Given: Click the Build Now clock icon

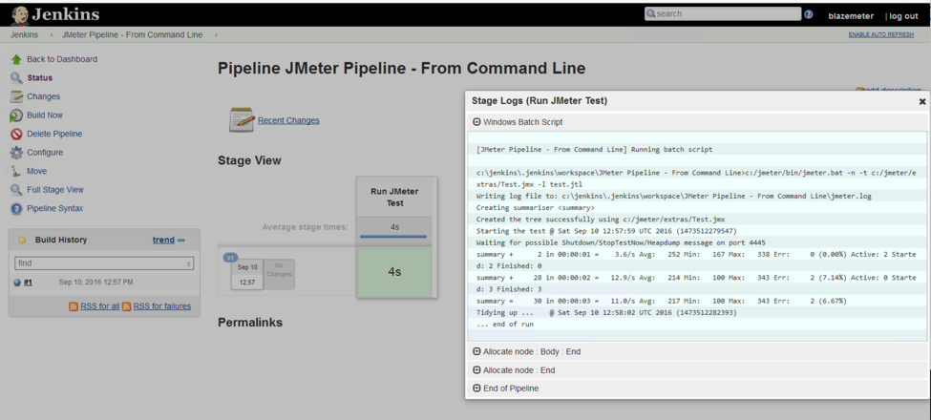Looking at the screenshot, I should click(x=16, y=115).
